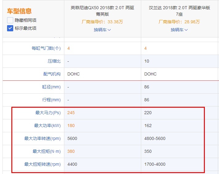This screenshot has width=219, height=174.
Task: Select the 配气机构 row label
Action: [52, 74]
